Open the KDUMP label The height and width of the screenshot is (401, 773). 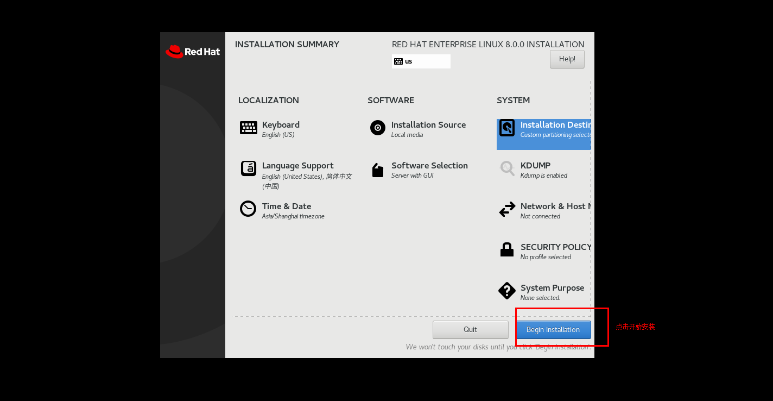(x=536, y=166)
